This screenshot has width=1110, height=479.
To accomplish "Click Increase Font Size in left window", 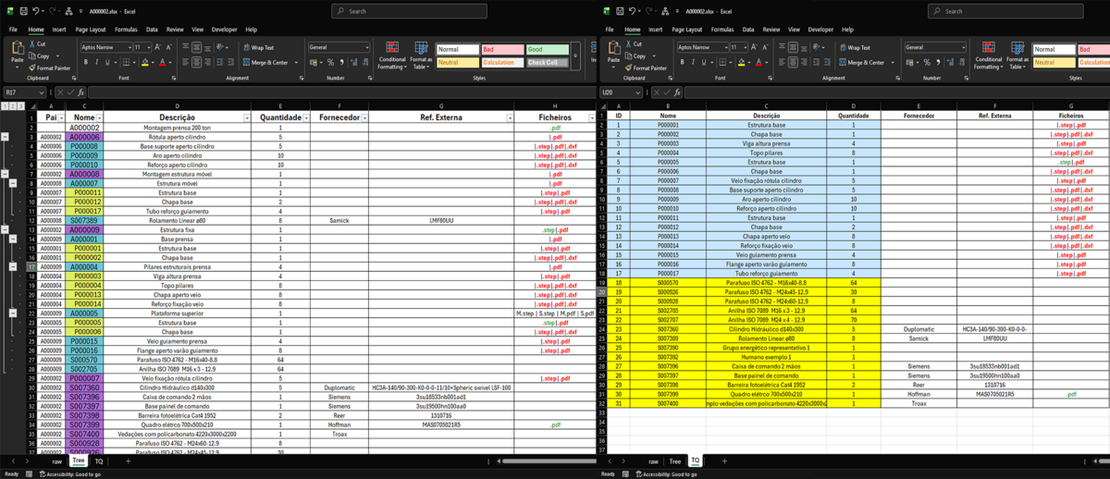I will [x=157, y=47].
